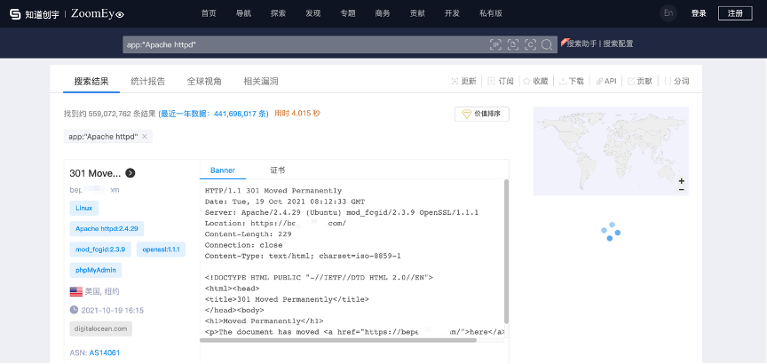Click the domain search icon in search bar
Viewport: 767px width, 364px height.
pos(513,44)
